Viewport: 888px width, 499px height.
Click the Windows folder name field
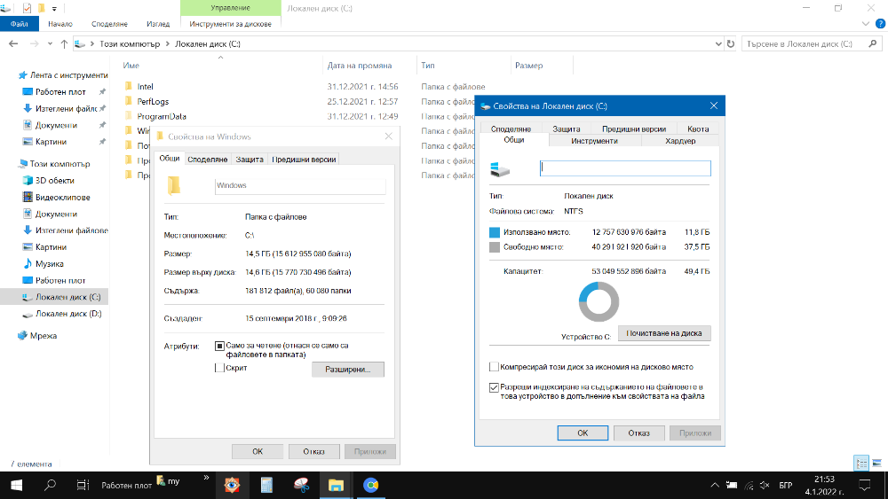[300, 185]
